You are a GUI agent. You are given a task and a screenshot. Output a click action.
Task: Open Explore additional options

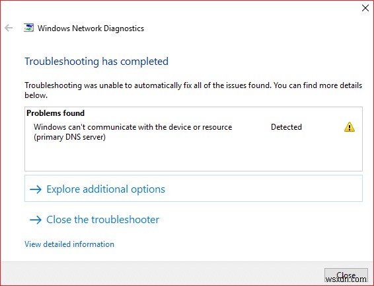pos(194,189)
